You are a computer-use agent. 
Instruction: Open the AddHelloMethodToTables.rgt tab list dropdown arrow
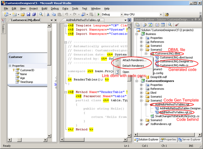pyautogui.click(x=125, y=20)
